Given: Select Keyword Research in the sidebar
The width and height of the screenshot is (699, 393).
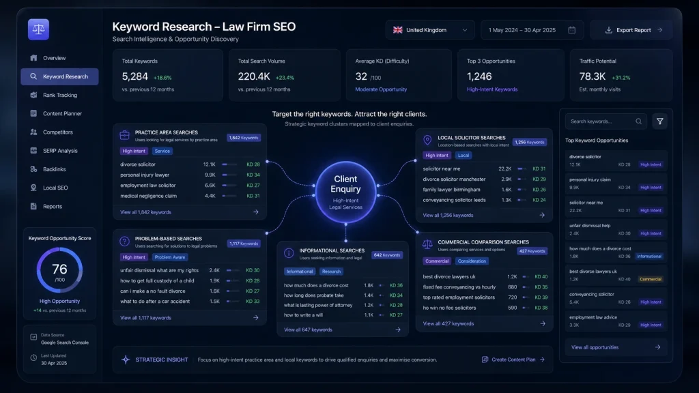Looking at the screenshot, I should [x=59, y=76].
